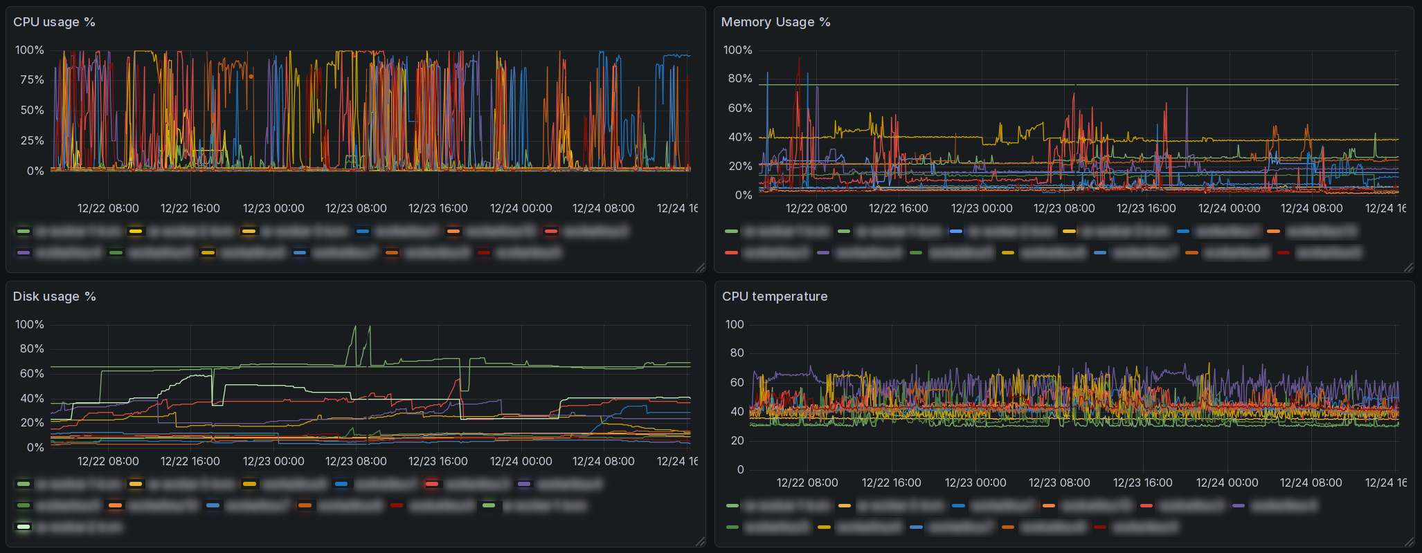Screen dimensions: 1422x553
Task: Toggle the series label beside dark red swatch in CPU usage legend
Action: pyautogui.click(x=528, y=253)
